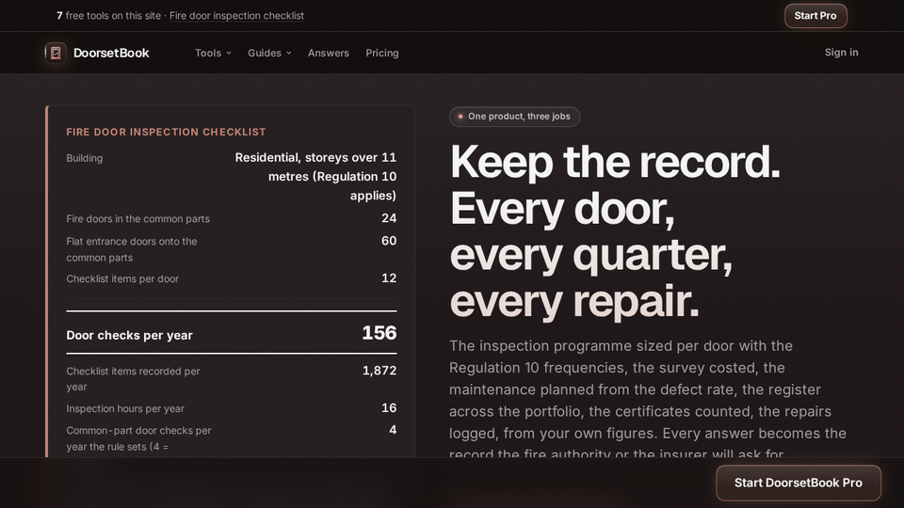Click the Start Pro button
Image resolution: width=904 pixels, height=508 pixels.
815,16
